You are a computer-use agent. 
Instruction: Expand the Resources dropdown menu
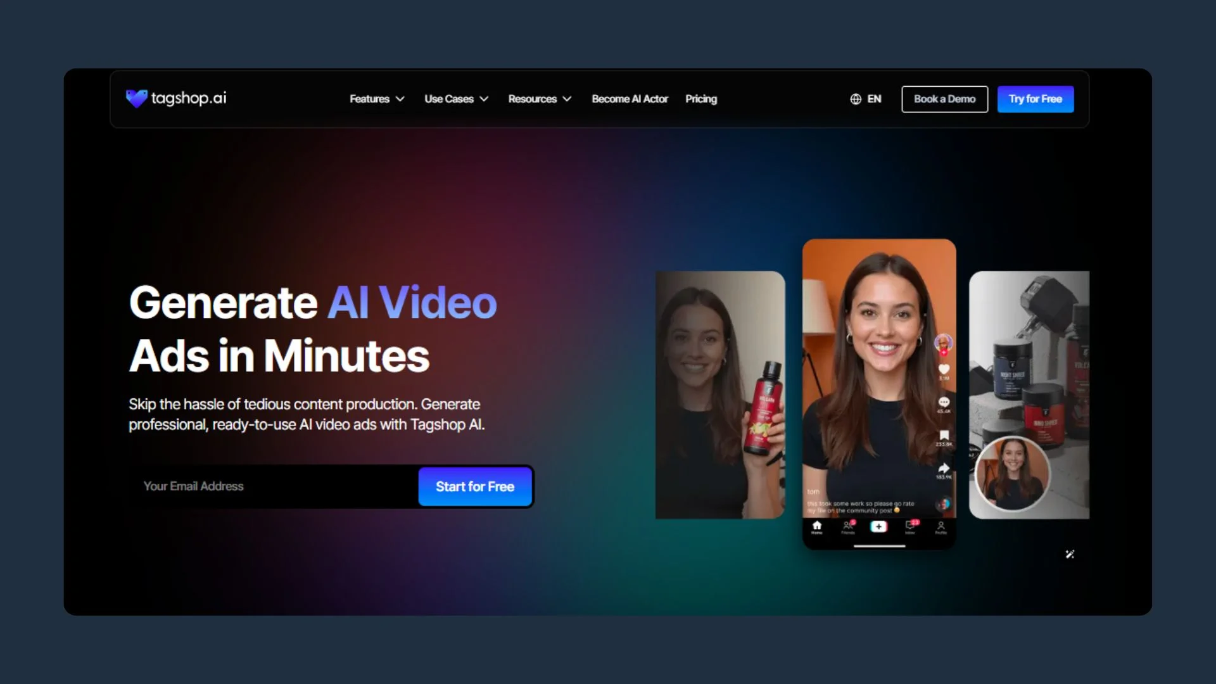[x=540, y=99]
